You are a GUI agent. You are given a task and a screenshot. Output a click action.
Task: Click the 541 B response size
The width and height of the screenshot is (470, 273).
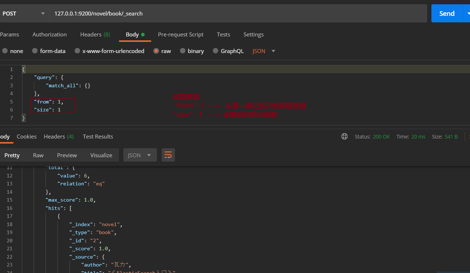[451, 136]
